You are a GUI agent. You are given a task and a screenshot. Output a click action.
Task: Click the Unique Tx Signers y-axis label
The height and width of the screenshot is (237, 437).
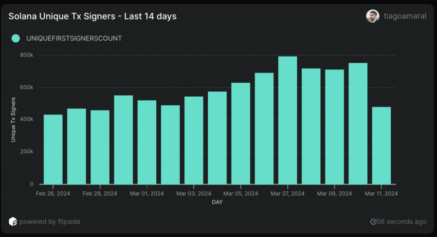tap(13, 119)
